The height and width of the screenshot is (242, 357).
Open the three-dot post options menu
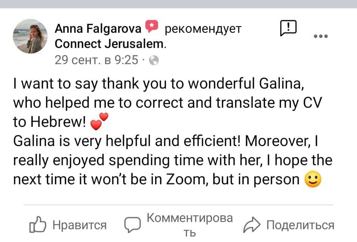coord(321,36)
